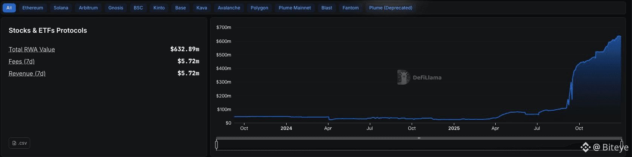Screen dimensions: 632x157
Task: Click the right handle of chart range slider
Action: click(622, 145)
